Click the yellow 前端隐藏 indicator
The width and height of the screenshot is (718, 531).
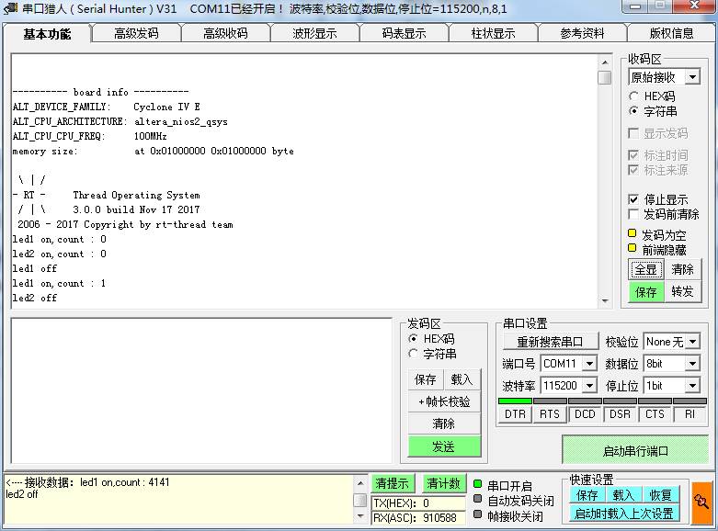coord(632,248)
